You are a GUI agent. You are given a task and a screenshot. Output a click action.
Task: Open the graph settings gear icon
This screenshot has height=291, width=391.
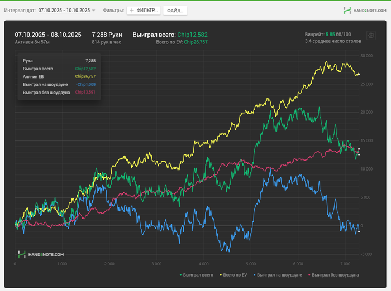[371, 36]
